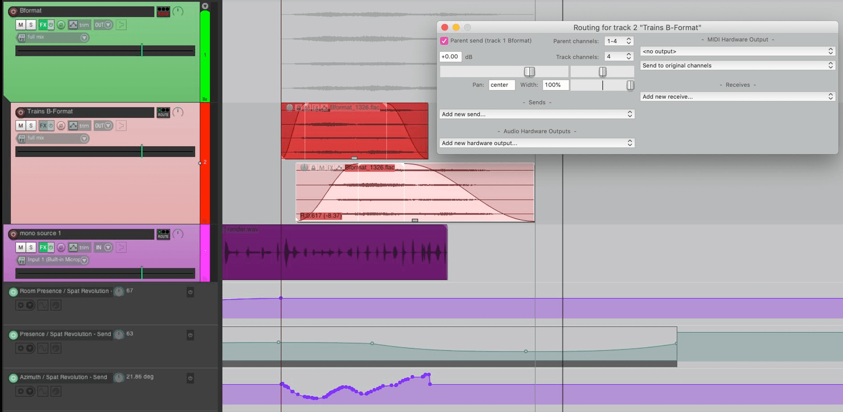Screen dimensions: 843x412
Task: Arm the Room Presence envelope lane
Action: [x=13, y=292]
